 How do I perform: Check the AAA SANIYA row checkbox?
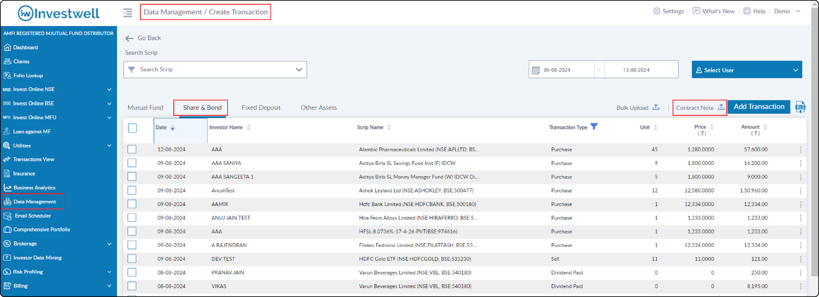[x=132, y=163]
